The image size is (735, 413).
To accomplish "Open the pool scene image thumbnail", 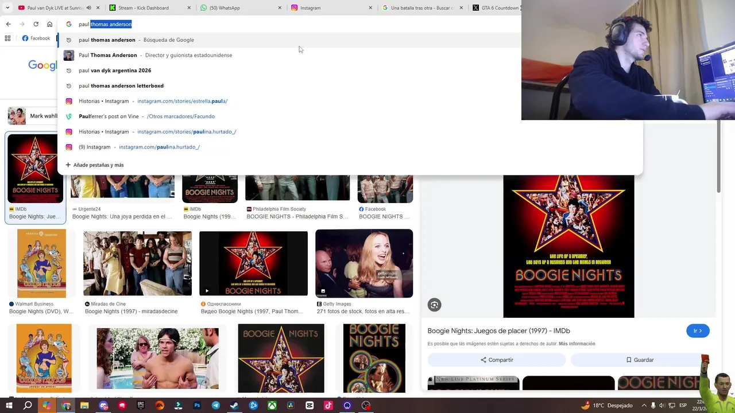I will (x=157, y=359).
